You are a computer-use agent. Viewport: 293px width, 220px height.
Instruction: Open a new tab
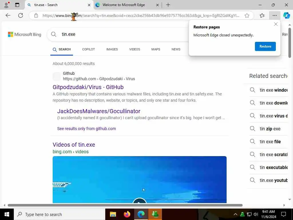168,5
